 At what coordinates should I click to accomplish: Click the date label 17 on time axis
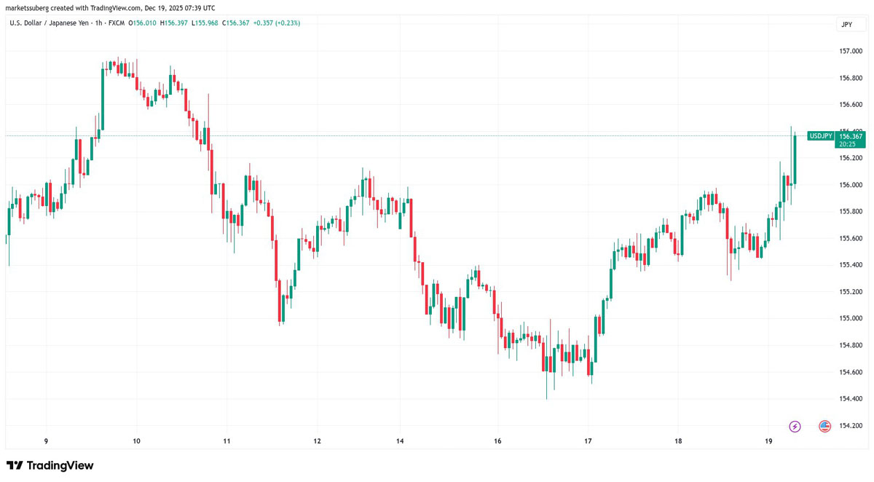[x=588, y=441]
